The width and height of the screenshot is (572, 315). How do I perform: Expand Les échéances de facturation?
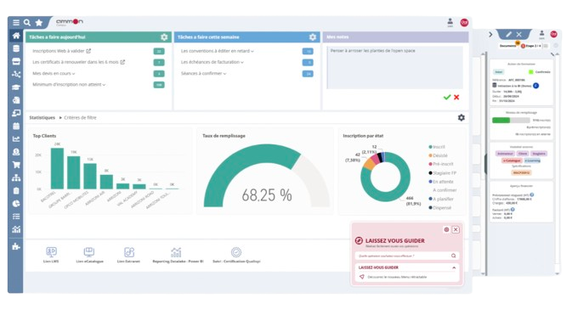point(212,62)
